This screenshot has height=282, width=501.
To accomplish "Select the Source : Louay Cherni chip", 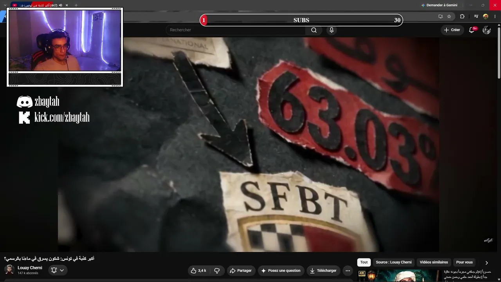I will coord(394,262).
